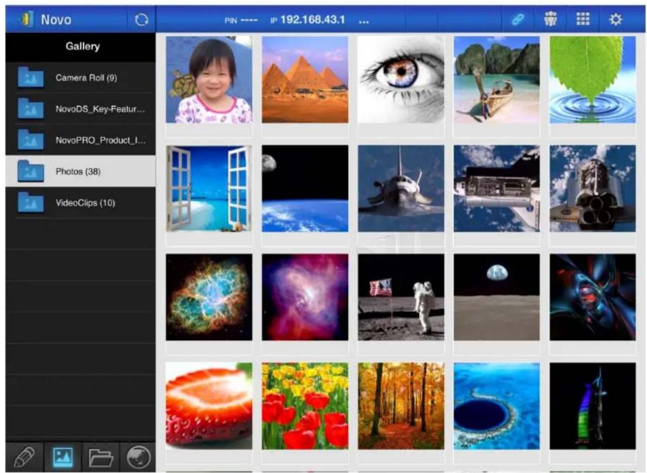647x473 pixels.
Task: Select Photos (38) album label
Action: point(78,171)
